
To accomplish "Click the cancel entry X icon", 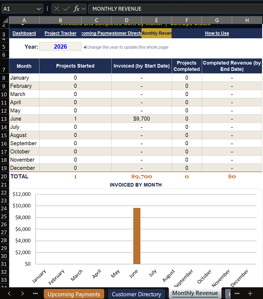I will pos(57,9).
